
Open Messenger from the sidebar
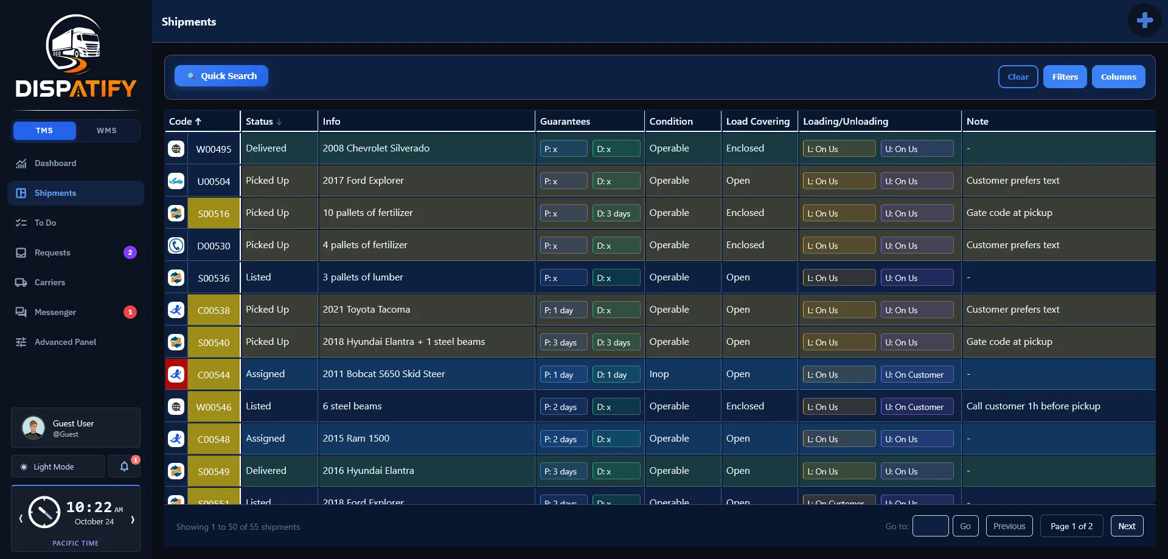point(76,313)
